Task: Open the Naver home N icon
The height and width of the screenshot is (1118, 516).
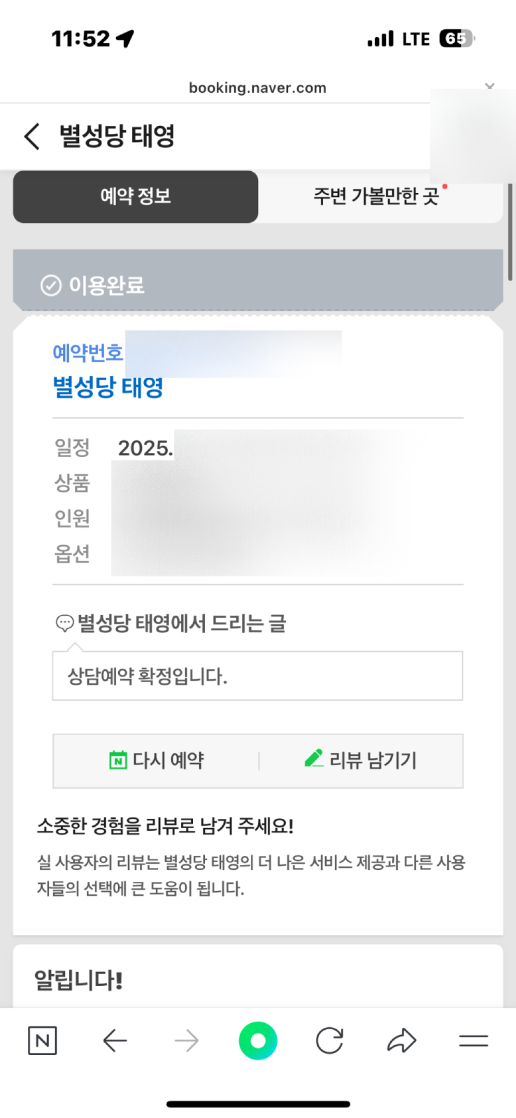Action: click(42, 1041)
